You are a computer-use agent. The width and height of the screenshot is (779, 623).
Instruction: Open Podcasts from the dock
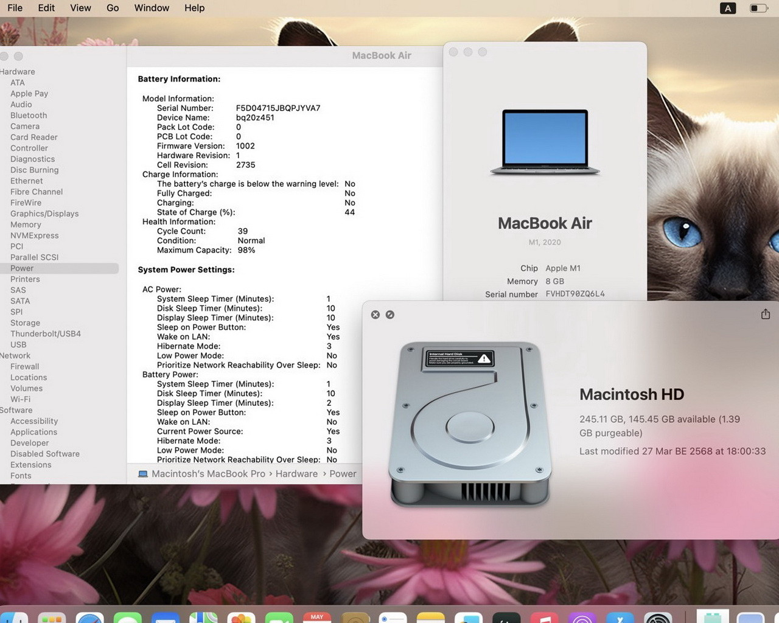(582, 617)
